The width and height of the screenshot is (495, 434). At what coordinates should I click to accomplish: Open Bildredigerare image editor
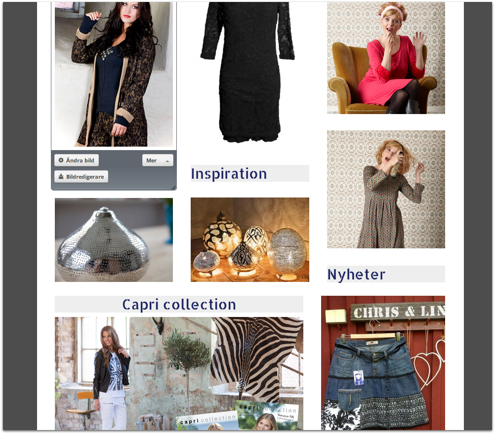[x=81, y=177]
